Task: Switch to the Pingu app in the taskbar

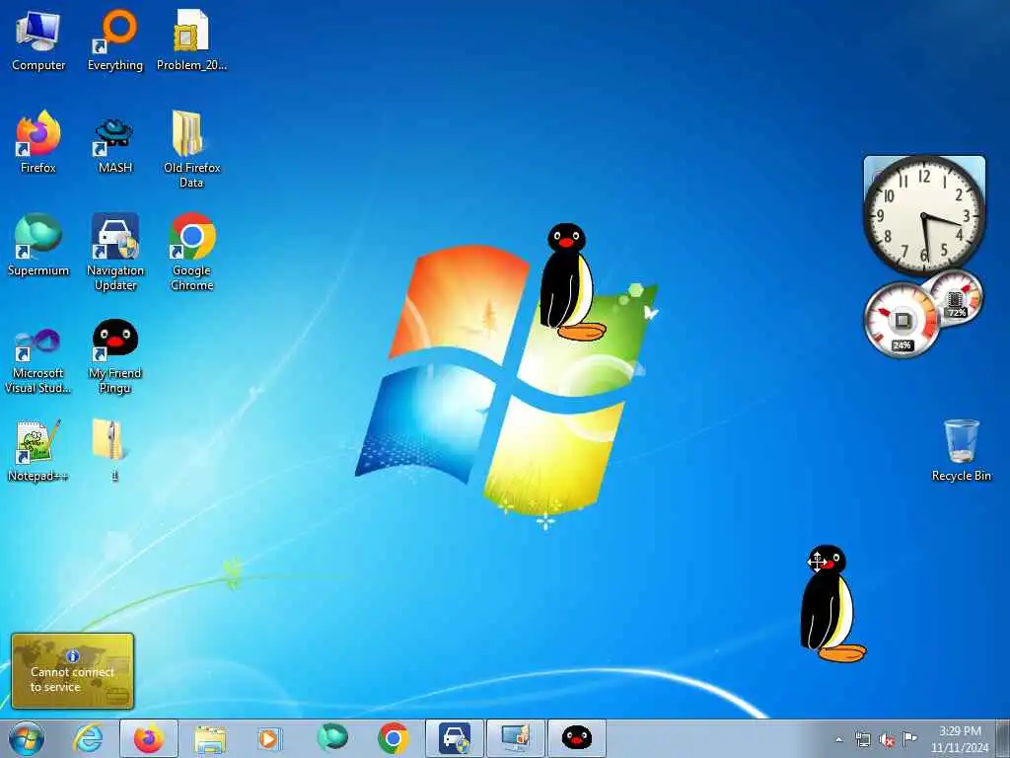Action: (576, 738)
